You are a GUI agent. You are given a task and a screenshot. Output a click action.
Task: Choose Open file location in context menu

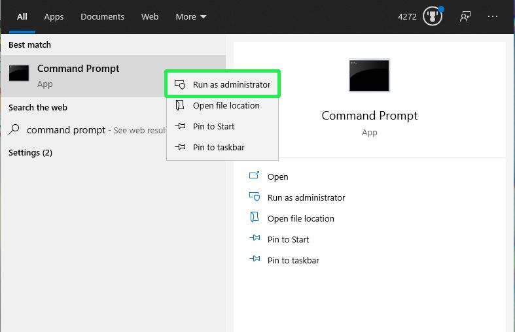[x=222, y=106]
